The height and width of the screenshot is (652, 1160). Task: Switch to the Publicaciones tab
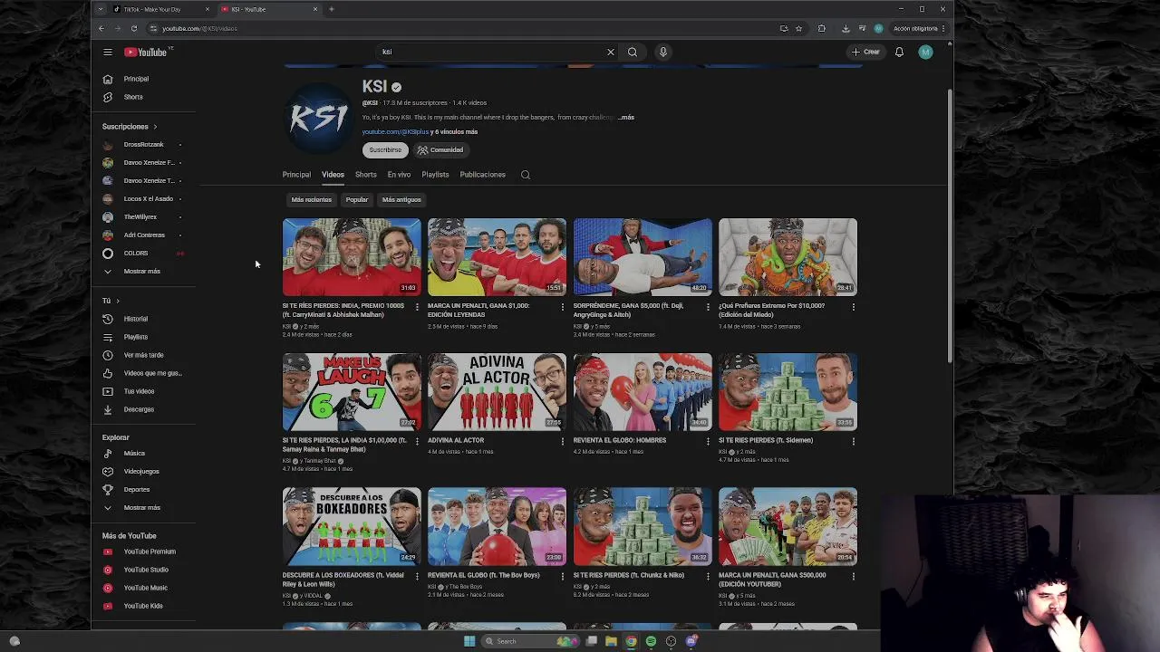point(482,175)
